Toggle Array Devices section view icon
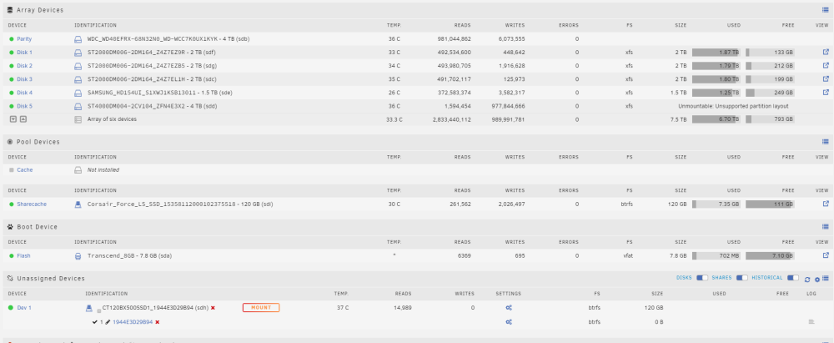This screenshot has width=834, height=343. click(x=826, y=9)
